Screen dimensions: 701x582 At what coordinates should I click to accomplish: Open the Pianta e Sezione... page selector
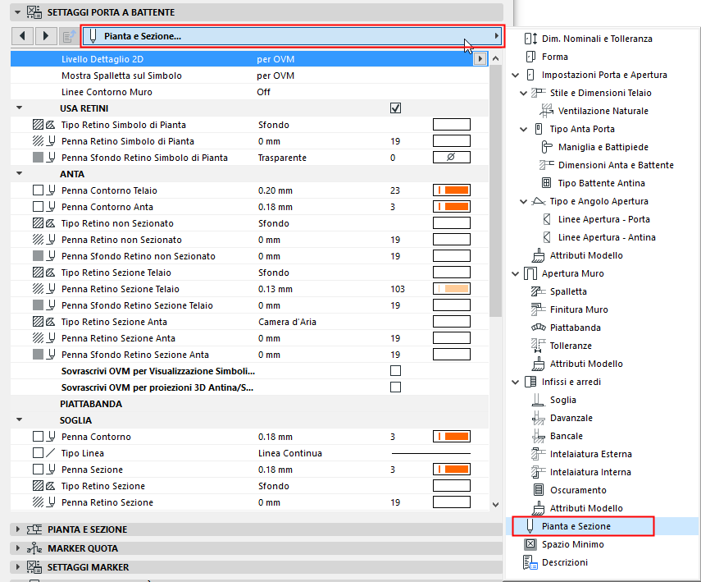point(293,36)
